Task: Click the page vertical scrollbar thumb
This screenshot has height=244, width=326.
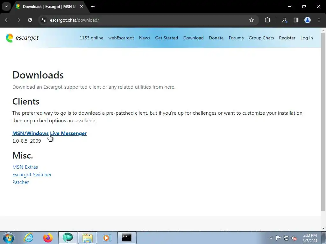Action: tap(323, 122)
